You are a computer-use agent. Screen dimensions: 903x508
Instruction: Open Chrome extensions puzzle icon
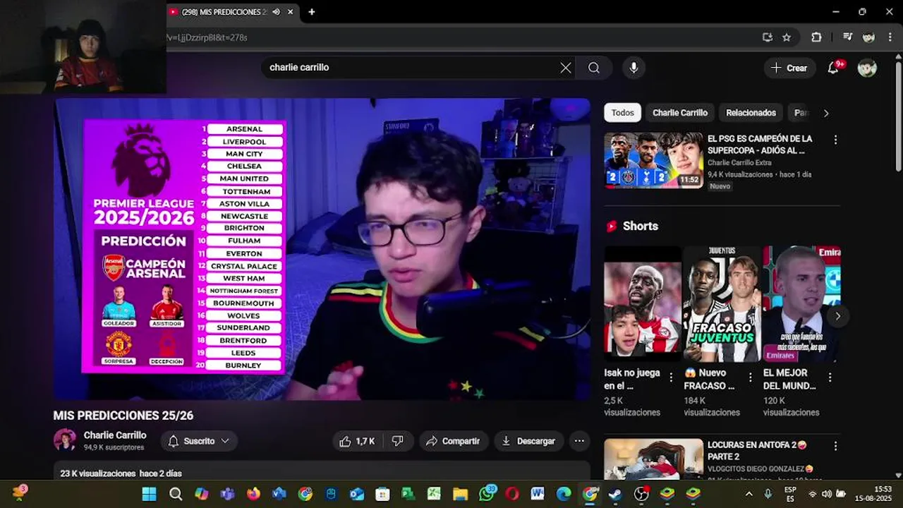[816, 37]
